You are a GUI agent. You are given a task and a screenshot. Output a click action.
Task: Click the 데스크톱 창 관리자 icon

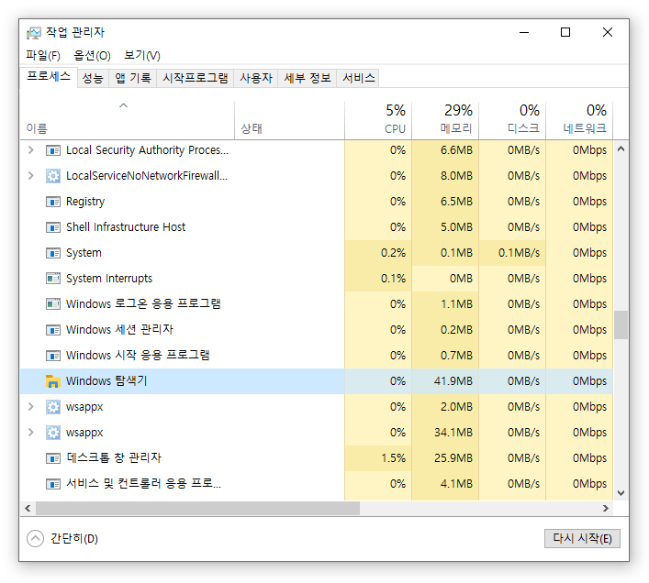click(x=53, y=458)
